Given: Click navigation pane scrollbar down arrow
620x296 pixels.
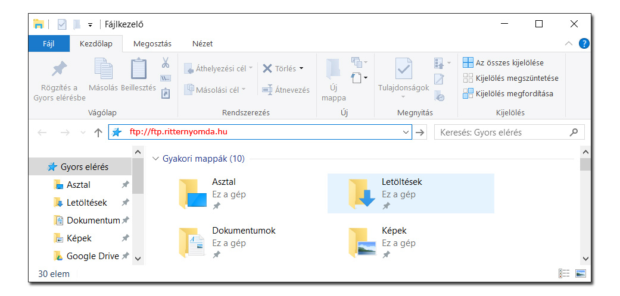Looking at the screenshot, I should coord(138,259).
